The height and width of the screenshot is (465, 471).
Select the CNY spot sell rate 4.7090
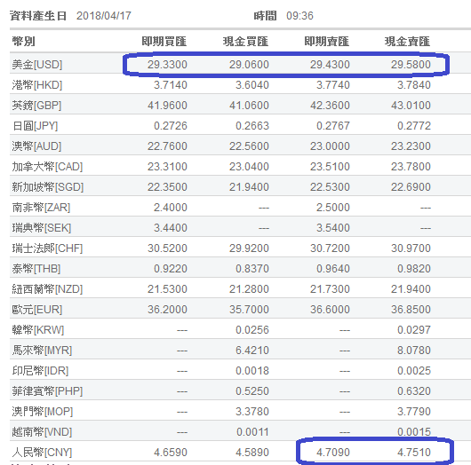[x=333, y=453]
